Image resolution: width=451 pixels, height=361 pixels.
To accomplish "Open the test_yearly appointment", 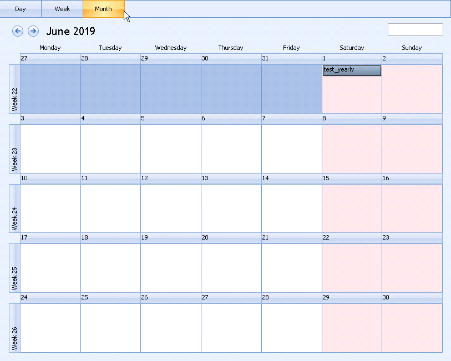I will click(x=352, y=70).
